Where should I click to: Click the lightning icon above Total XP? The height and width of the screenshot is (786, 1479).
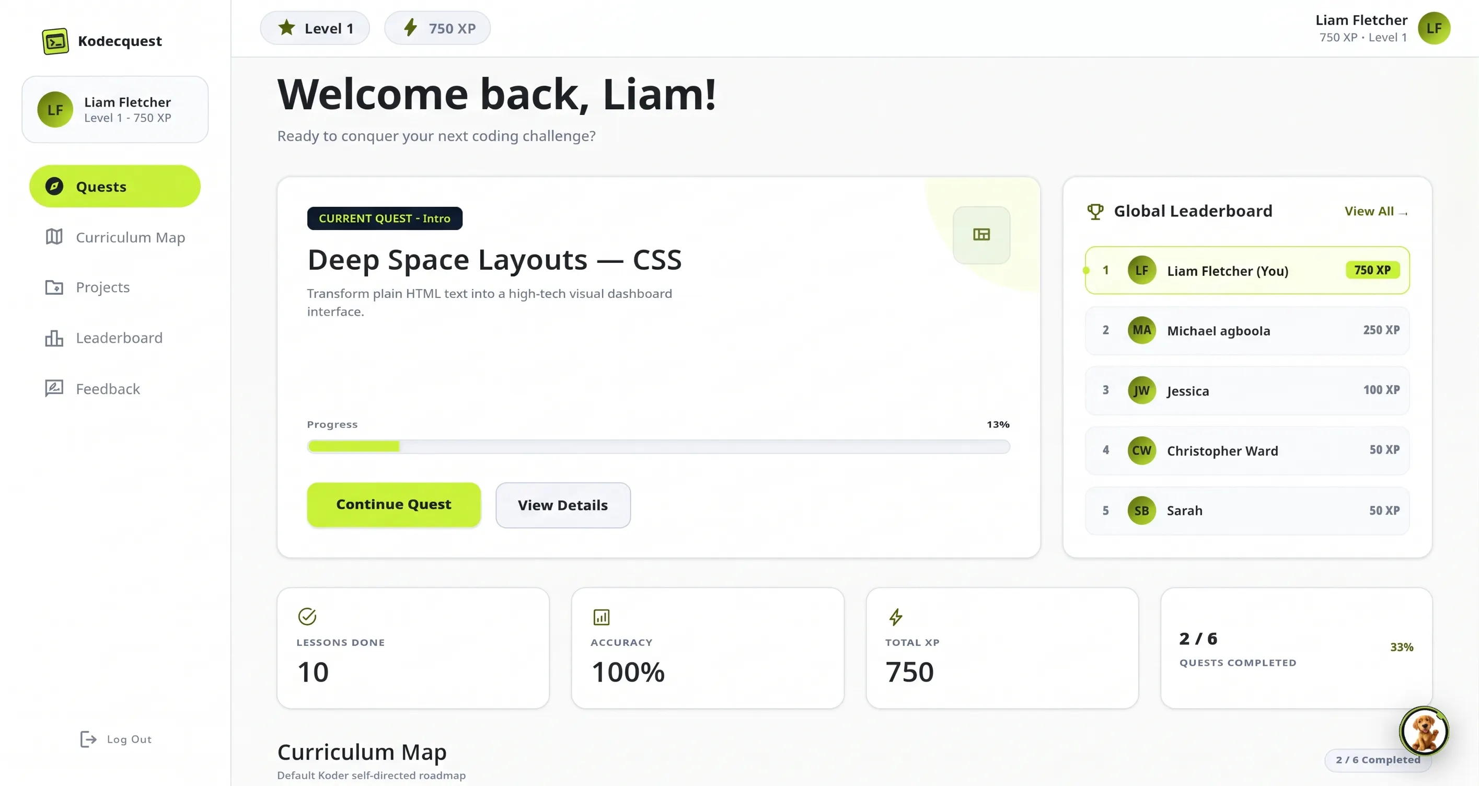[x=896, y=617]
